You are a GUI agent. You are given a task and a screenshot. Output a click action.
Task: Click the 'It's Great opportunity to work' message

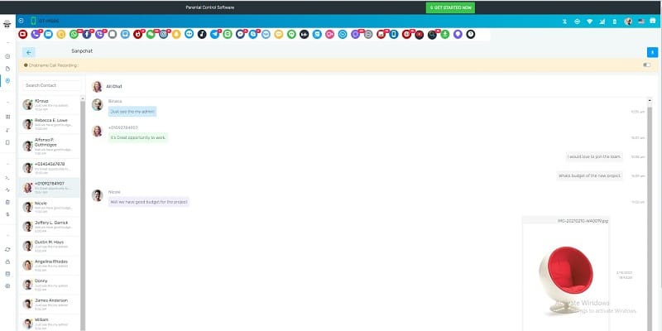point(138,137)
